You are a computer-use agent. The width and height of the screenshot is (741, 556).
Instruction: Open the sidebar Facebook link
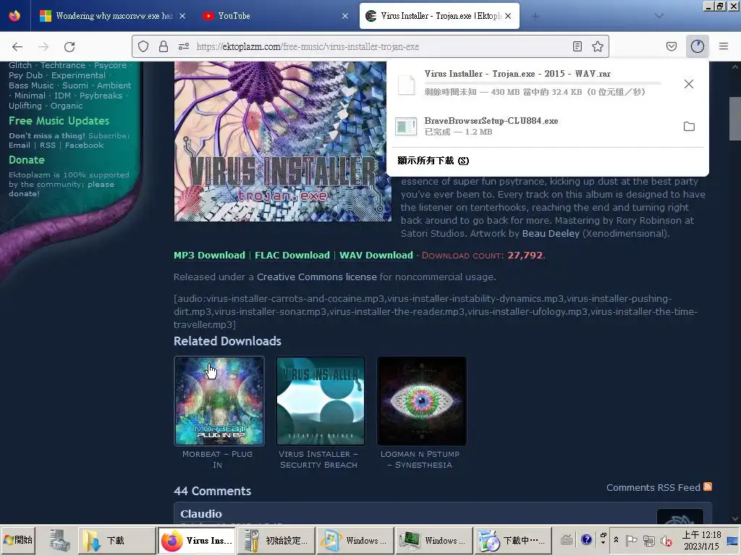[84, 145]
